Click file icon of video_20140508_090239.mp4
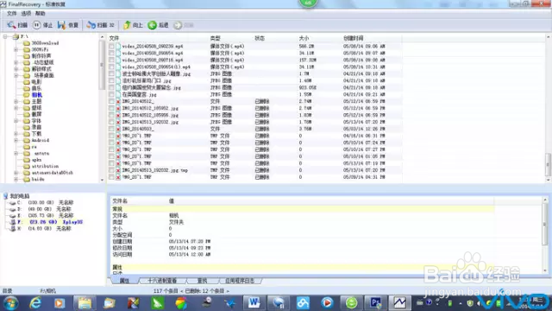This screenshot has height=311, width=552. tap(118, 46)
